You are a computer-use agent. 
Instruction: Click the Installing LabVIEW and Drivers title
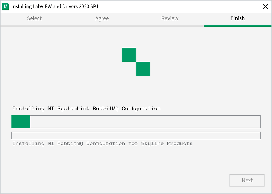point(55,6)
